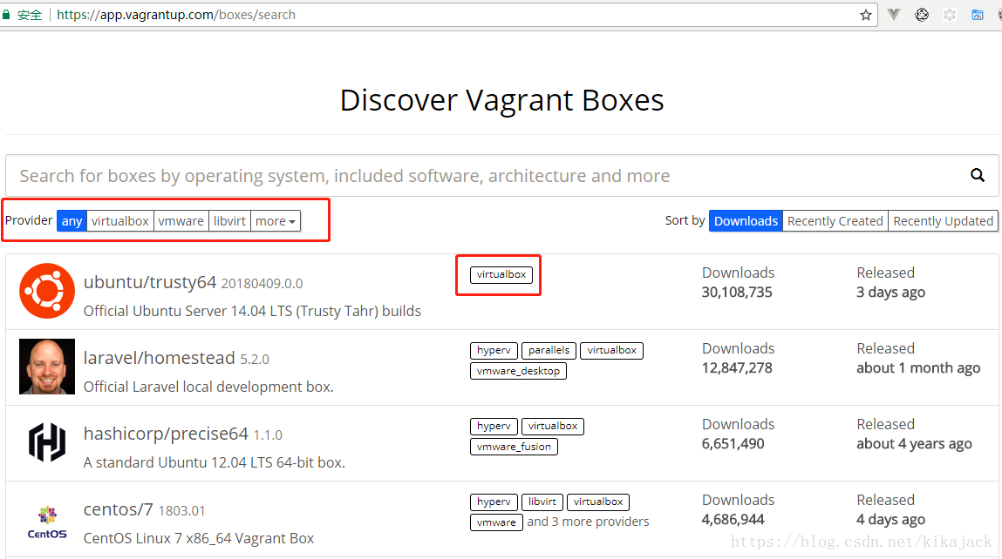
Task: Click 'Official Ubuntu Server 14.04 LTS' description
Action: (x=252, y=312)
